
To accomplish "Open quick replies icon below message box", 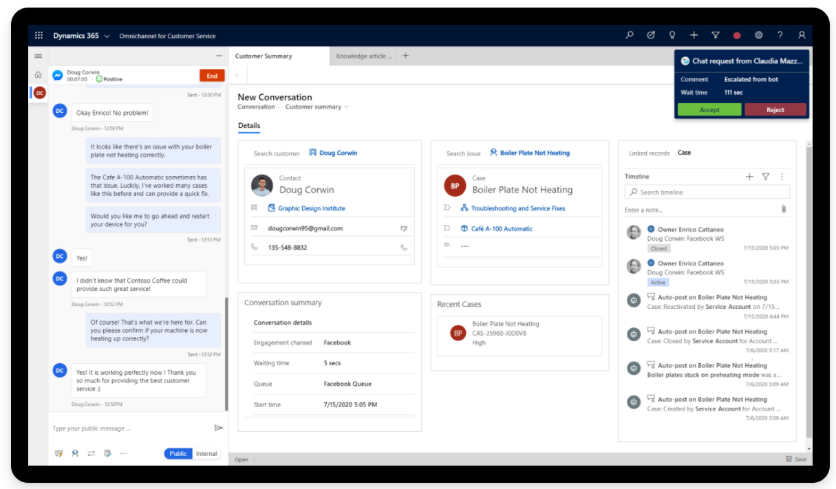I will (x=58, y=454).
